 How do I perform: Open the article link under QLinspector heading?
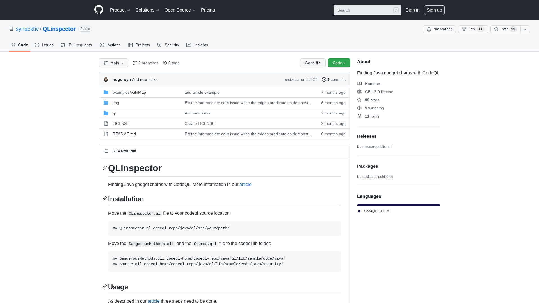coord(245,184)
